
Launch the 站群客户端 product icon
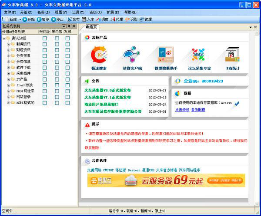[x=132, y=54]
